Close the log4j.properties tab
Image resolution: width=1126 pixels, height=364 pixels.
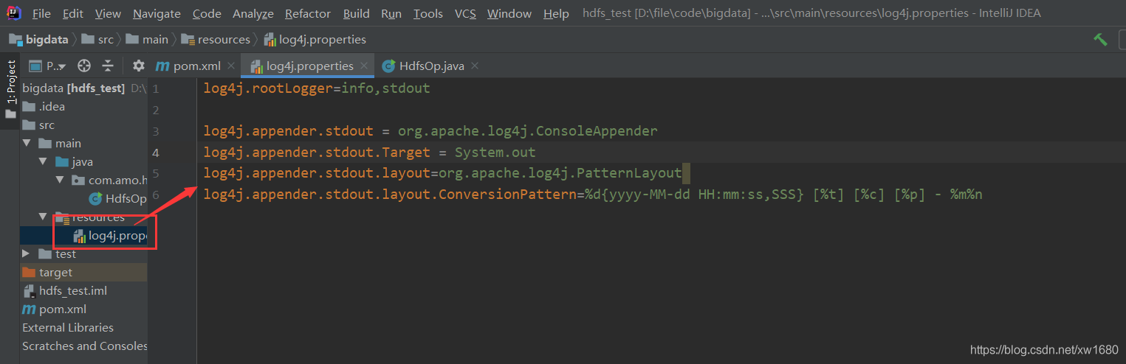click(x=364, y=66)
